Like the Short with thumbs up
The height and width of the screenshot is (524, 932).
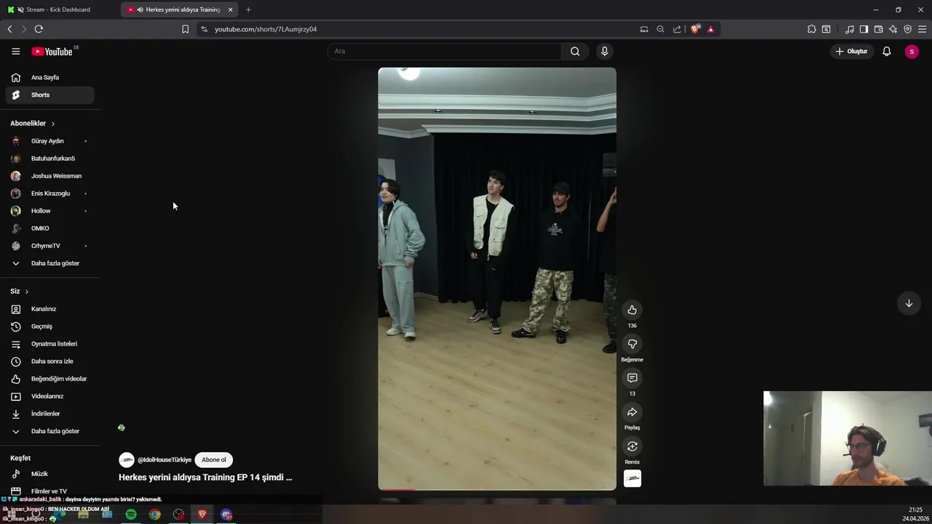pyautogui.click(x=632, y=310)
